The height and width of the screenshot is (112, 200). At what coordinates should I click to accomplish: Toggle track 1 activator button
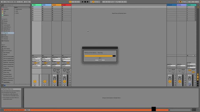(x=35, y=82)
